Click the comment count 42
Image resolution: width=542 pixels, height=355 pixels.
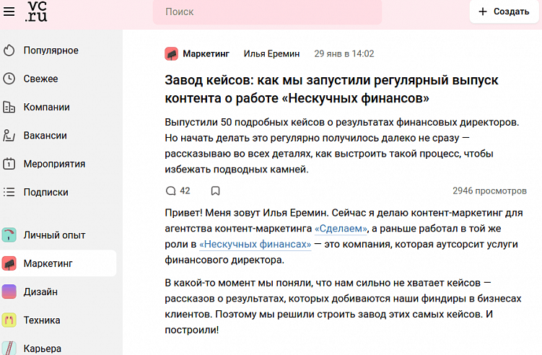(x=185, y=190)
